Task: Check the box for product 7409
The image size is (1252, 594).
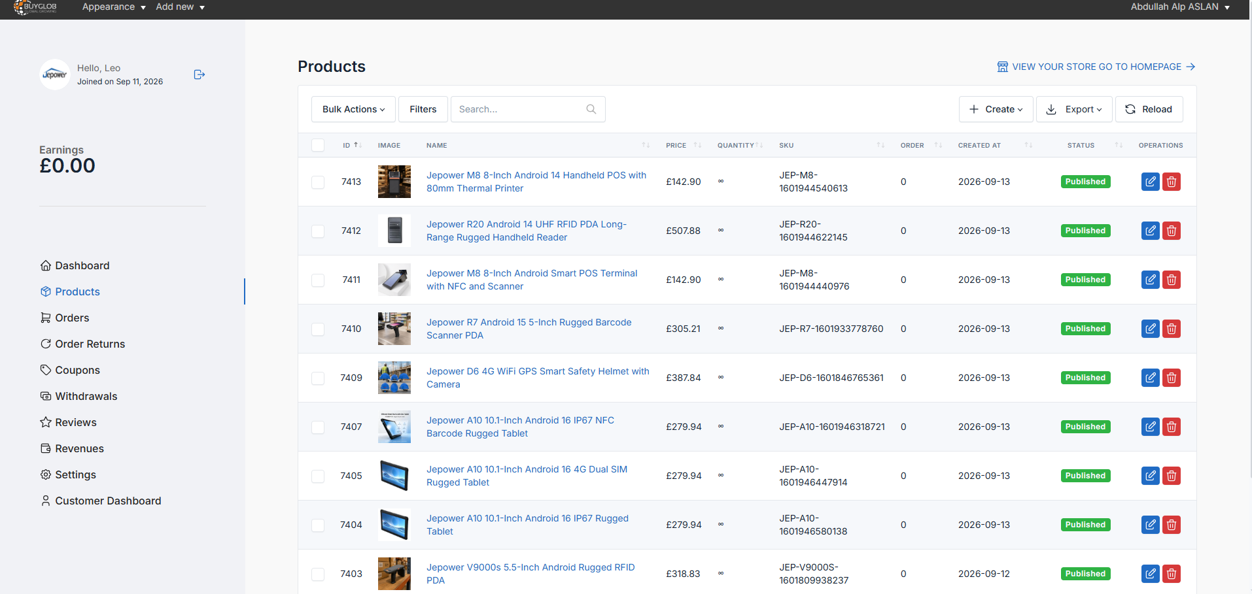Action: point(318,378)
